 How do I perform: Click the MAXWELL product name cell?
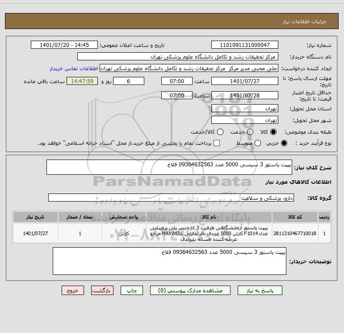coord(209,233)
